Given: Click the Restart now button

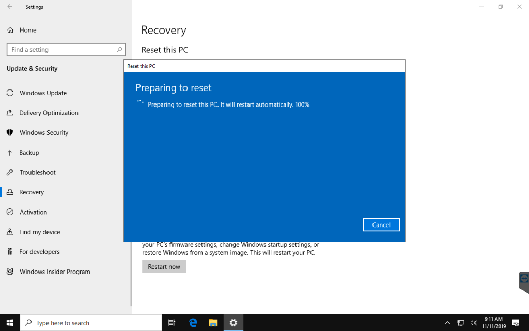Looking at the screenshot, I should pyautogui.click(x=164, y=266).
